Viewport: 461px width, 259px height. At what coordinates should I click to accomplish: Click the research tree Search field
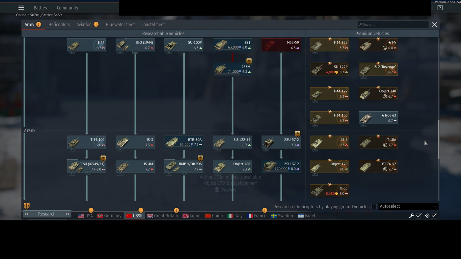click(x=393, y=24)
